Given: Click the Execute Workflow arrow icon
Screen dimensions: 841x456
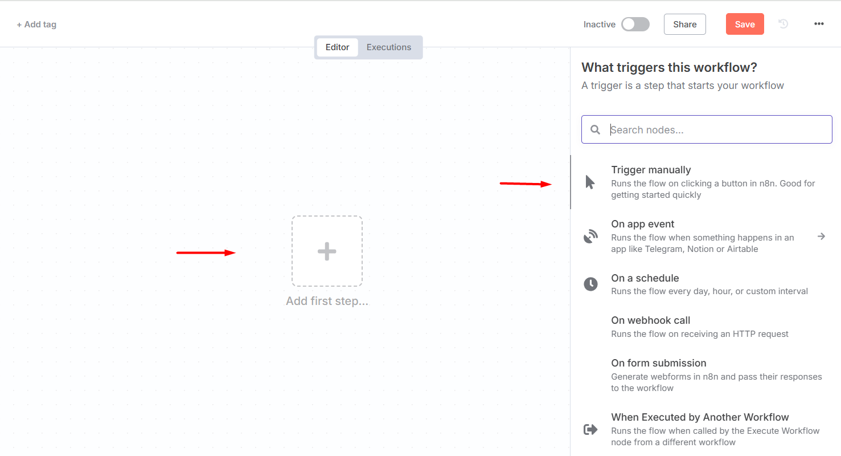Looking at the screenshot, I should [590, 429].
